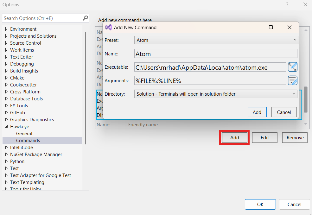Click the help question mark icon
This screenshot has height=215, width=312.
point(287,4)
